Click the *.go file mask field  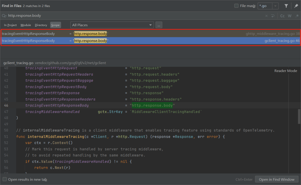point(265,6)
